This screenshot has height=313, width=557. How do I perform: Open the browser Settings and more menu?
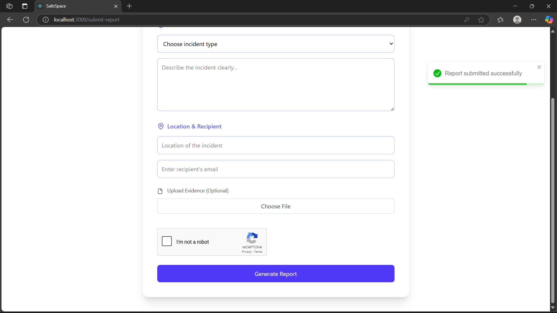[x=534, y=20]
